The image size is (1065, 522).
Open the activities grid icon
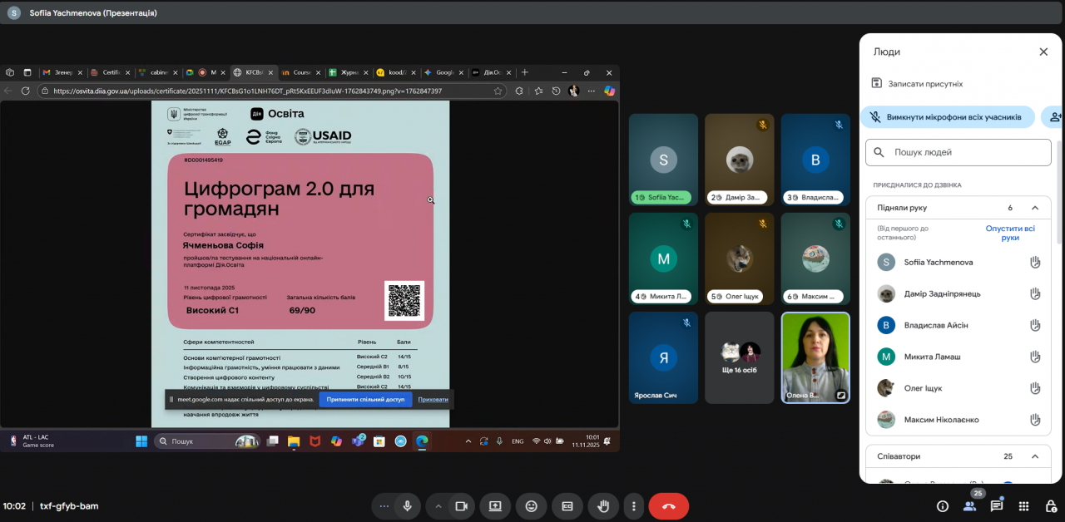coord(1024,505)
